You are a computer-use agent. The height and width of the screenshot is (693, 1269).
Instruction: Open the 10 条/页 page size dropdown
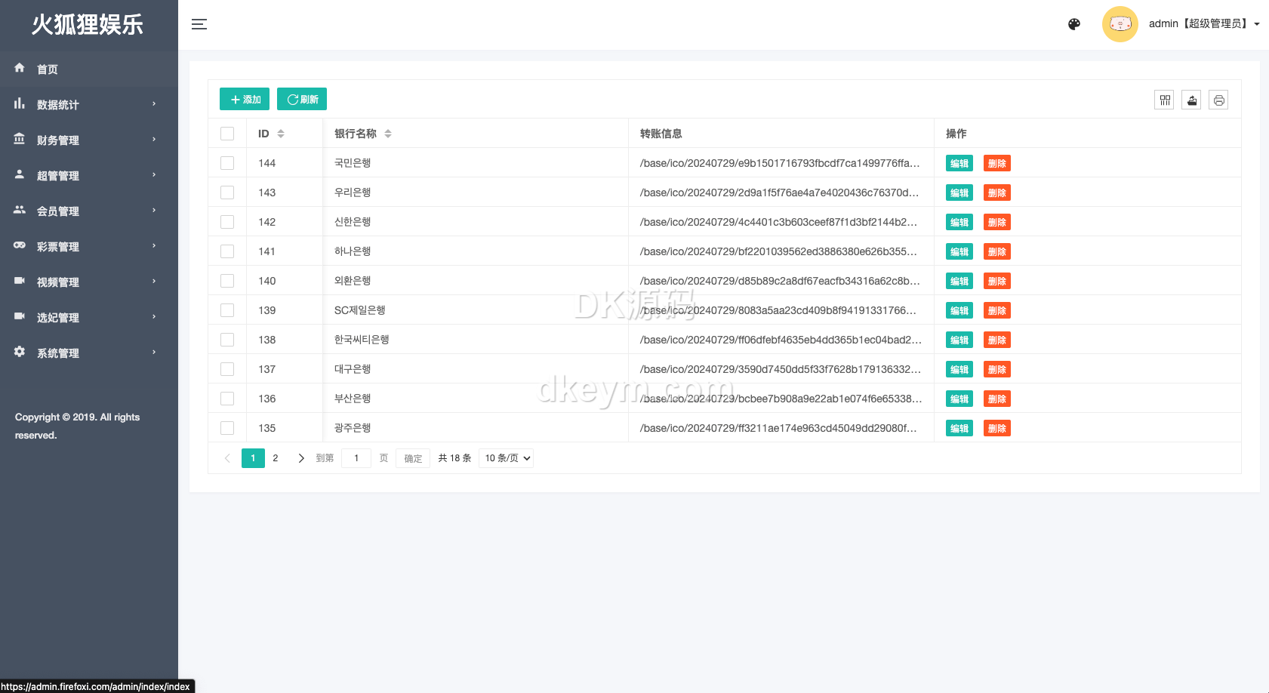(x=506, y=458)
